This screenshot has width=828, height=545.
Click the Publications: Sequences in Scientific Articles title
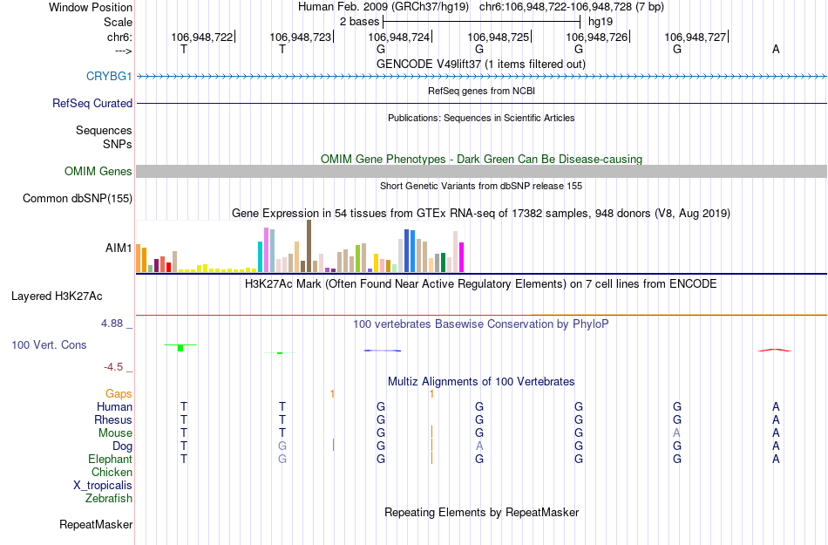tap(481, 118)
